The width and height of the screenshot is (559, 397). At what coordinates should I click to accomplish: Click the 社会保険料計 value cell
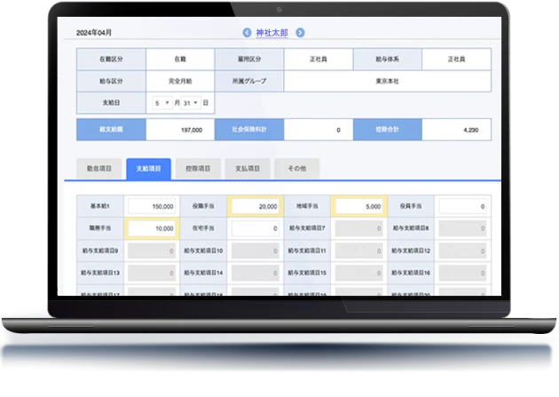click(x=318, y=130)
